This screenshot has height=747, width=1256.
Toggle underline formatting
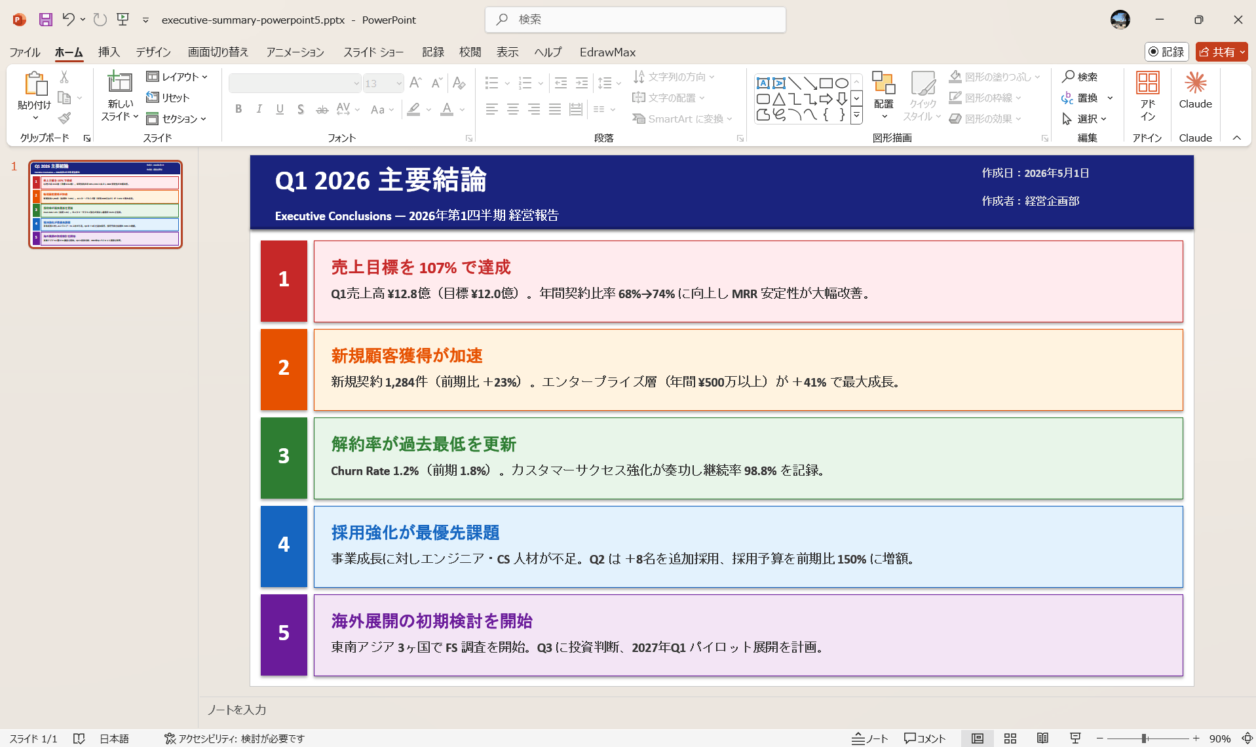click(280, 109)
